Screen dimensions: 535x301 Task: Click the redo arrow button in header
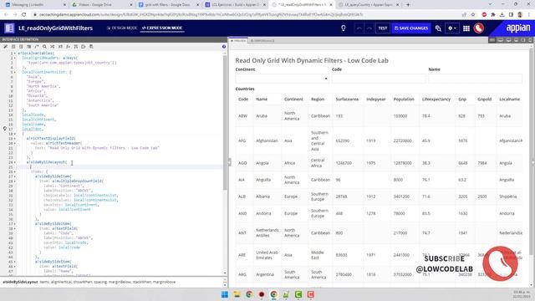[369, 28]
